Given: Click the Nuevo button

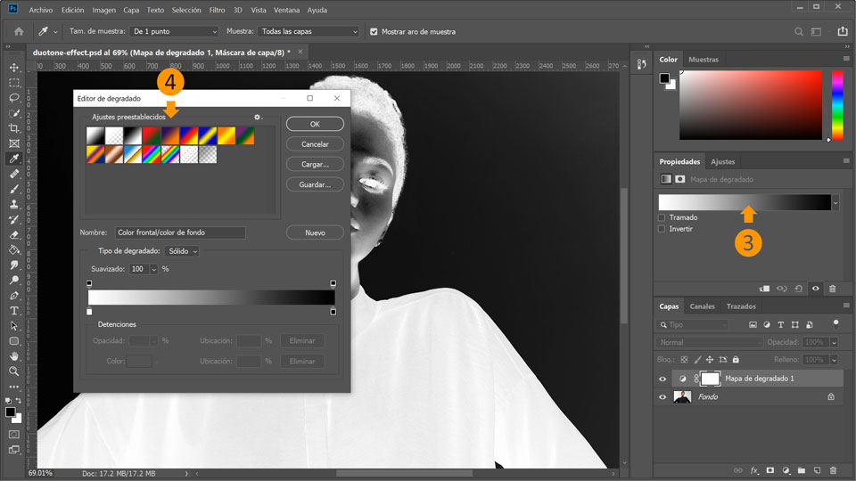Looking at the screenshot, I should tap(315, 232).
